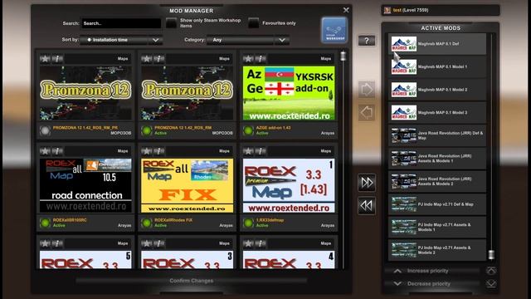Screen dimensions: 531x299
Task: Select PJ Indo Map v2.71 Def & Map
Action: pos(437,204)
